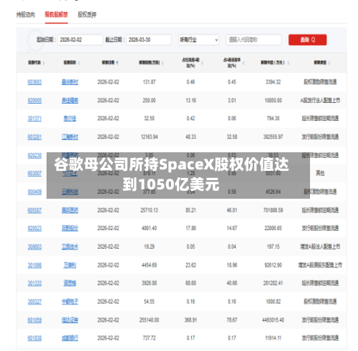This screenshot has height=351, width=358.
Task: Sort by 股票简称 column sort icon
Action: 79,63
